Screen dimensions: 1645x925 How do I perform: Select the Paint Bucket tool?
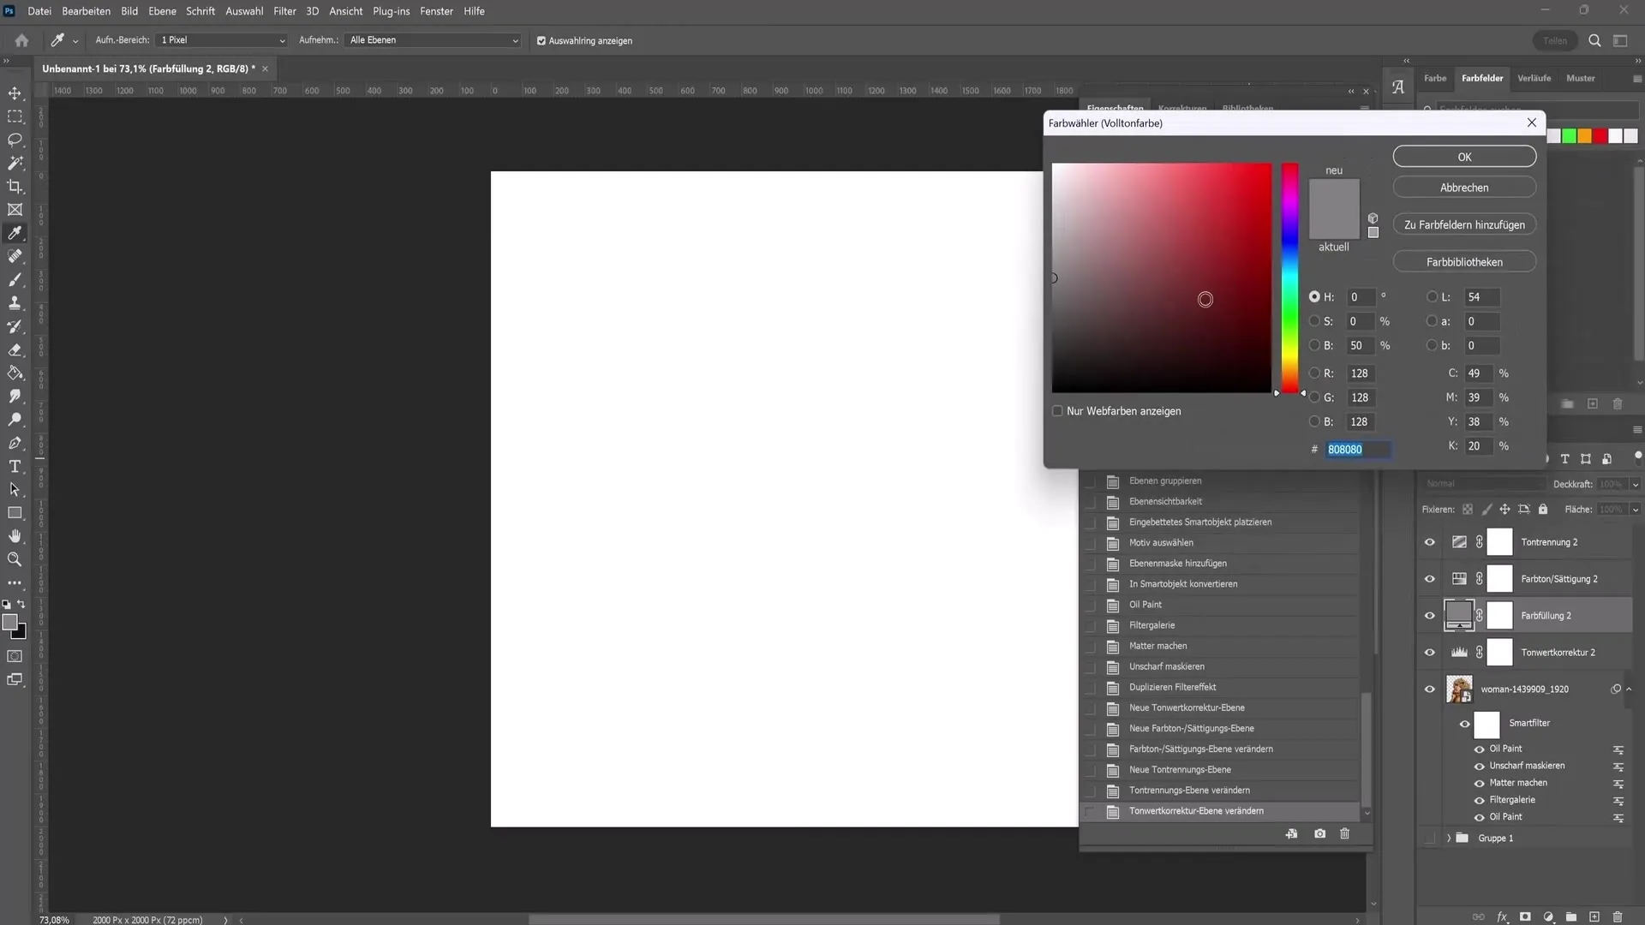click(15, 373)
